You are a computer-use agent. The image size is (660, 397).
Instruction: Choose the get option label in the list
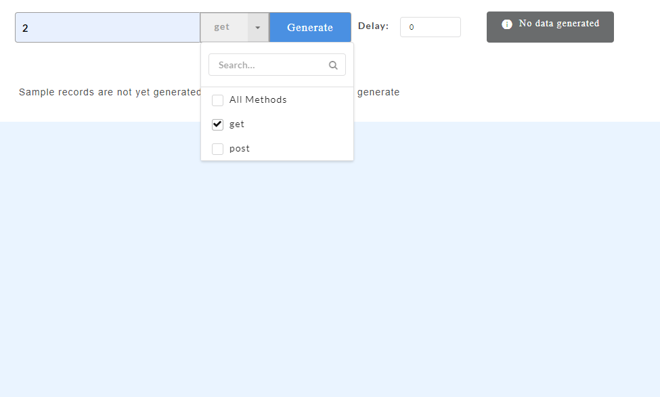(x=236, y=124)
